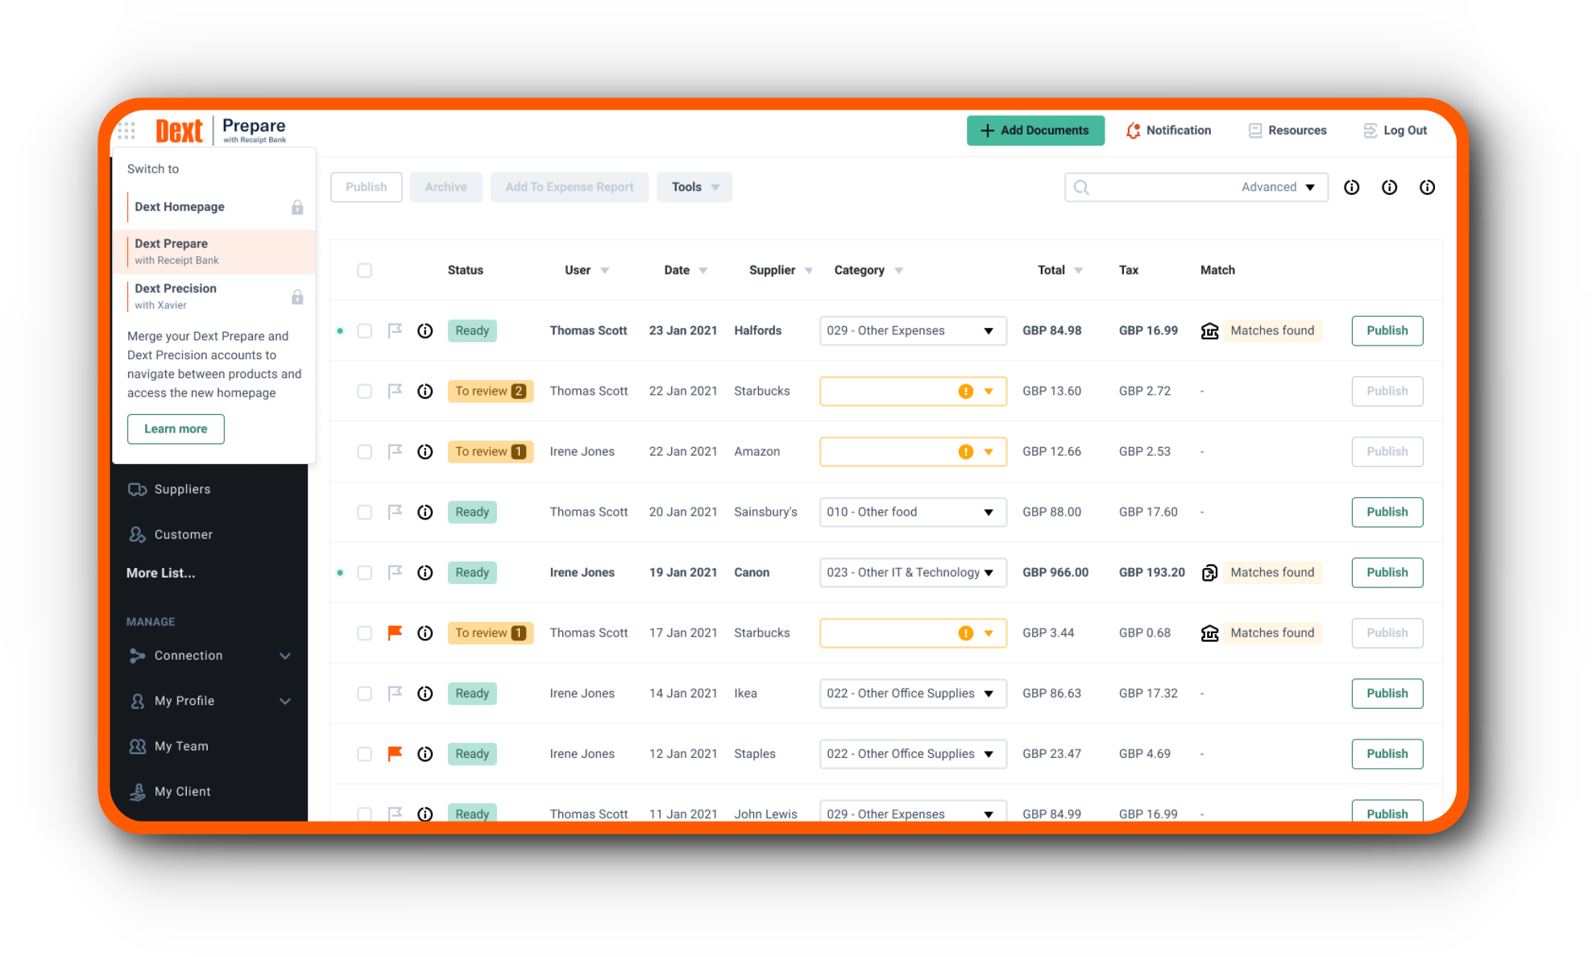Toggle the select-all checkbox in header
The height and width of the screenshot is (957, 1592).
point(364,269)
